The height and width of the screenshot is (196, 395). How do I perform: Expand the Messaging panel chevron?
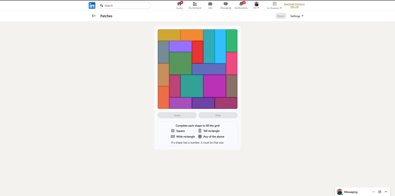[386, 192]
